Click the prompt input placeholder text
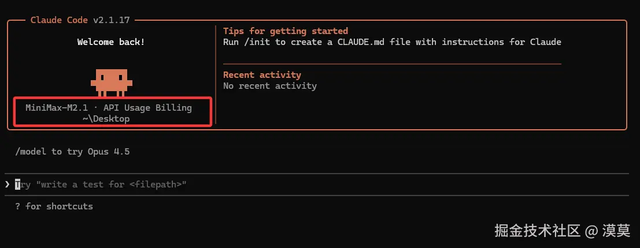The image size is (640, 248). [x=101, y=185]
